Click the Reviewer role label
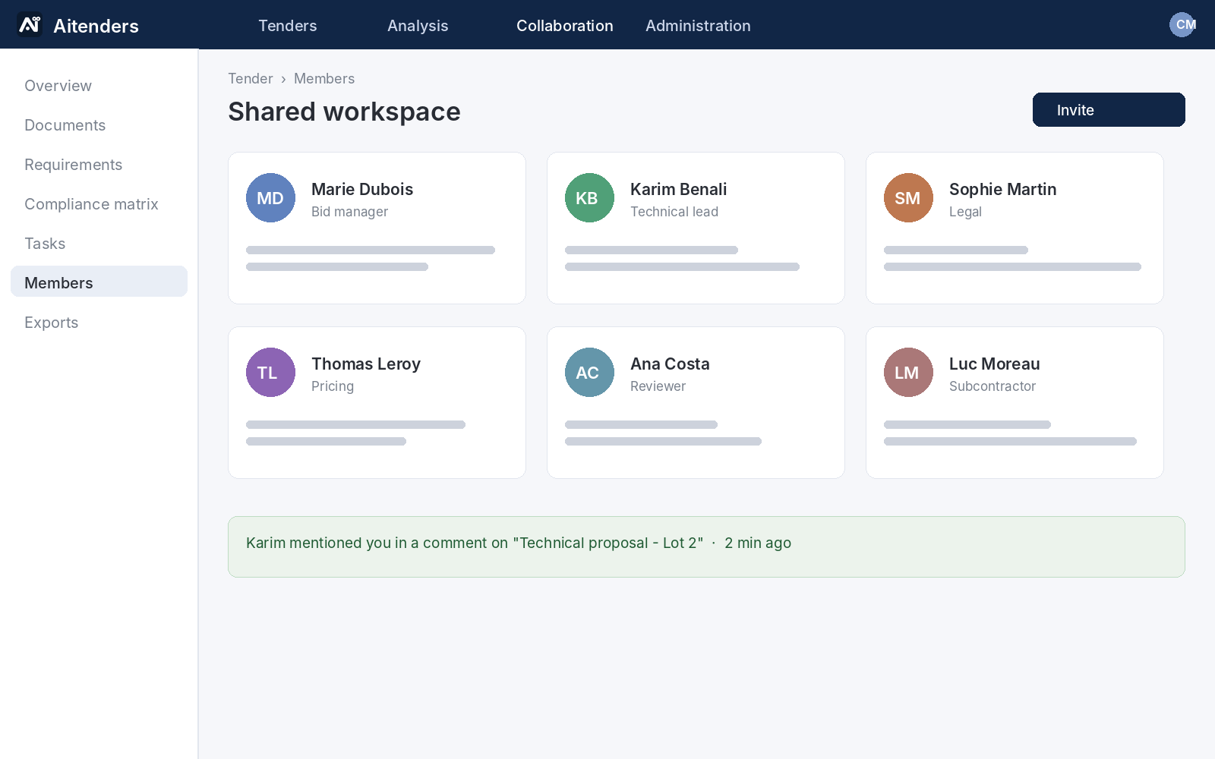This screenshot has width=1215, height=759. (658, 386)
